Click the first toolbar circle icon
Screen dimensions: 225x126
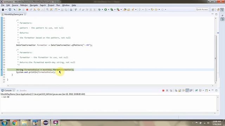(x=3, y=9)
